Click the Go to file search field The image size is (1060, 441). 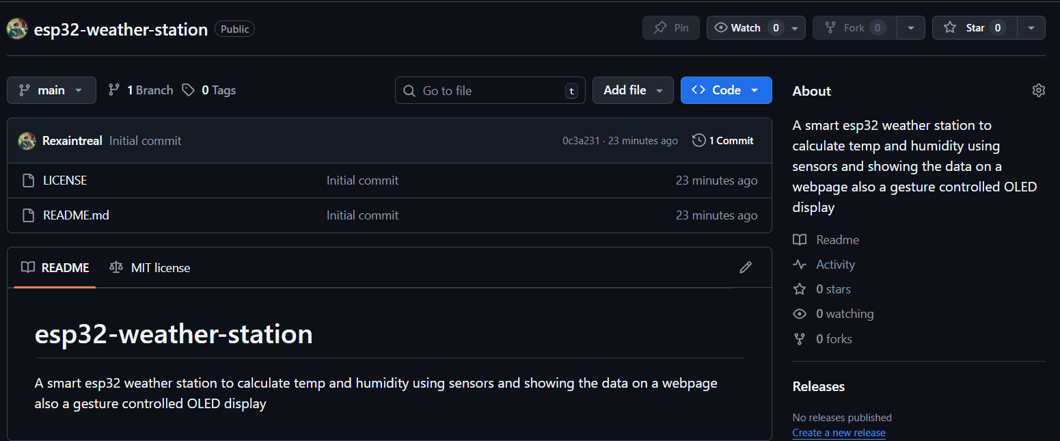click(489, 90)
